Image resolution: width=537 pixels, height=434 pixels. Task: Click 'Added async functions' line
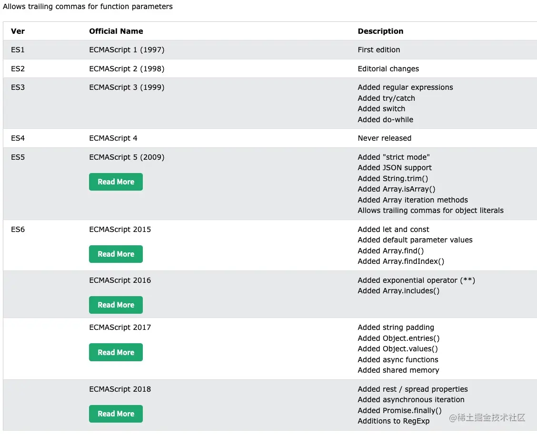point(398,360)
